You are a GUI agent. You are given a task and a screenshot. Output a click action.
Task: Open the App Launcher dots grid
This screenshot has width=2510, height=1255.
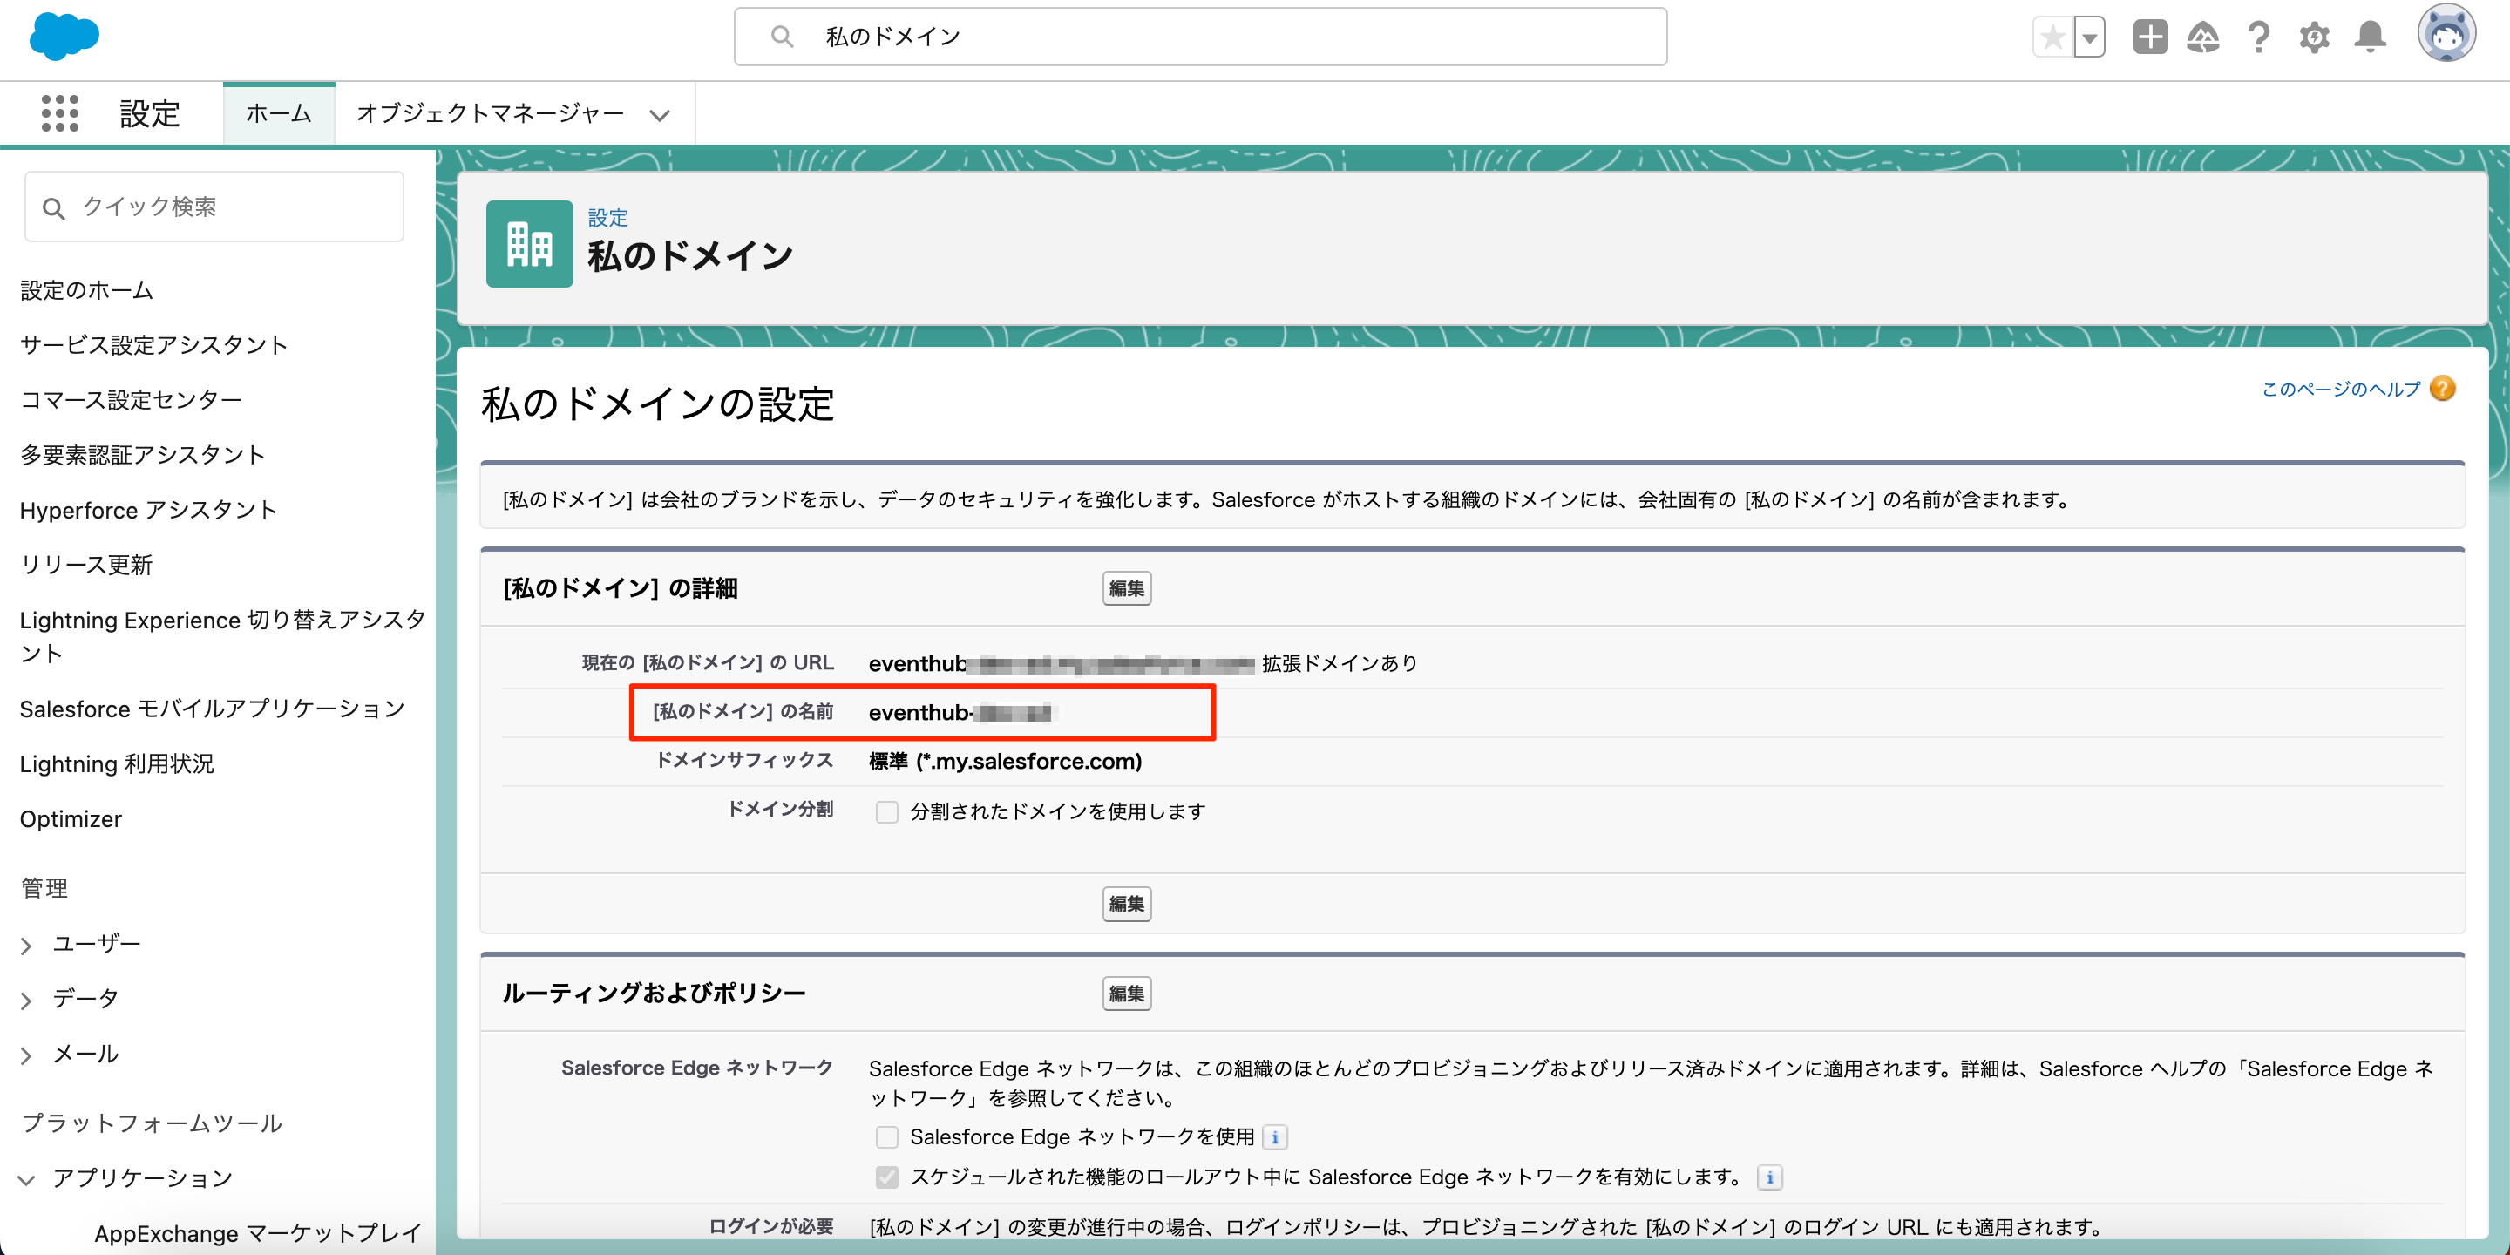[x=59, y=113]
